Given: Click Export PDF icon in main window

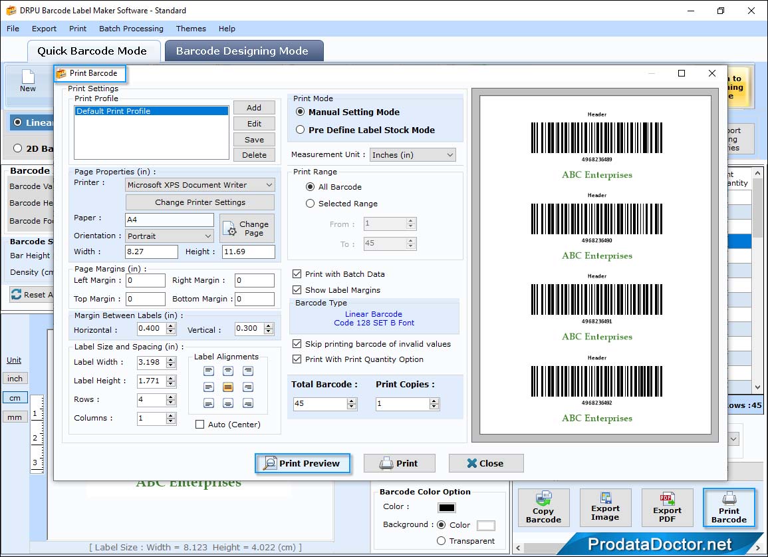Looking at the screenshot, I should [667, 498].
